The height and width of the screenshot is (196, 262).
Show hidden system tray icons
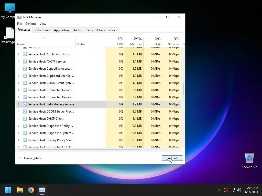click(x=219, y=190)
